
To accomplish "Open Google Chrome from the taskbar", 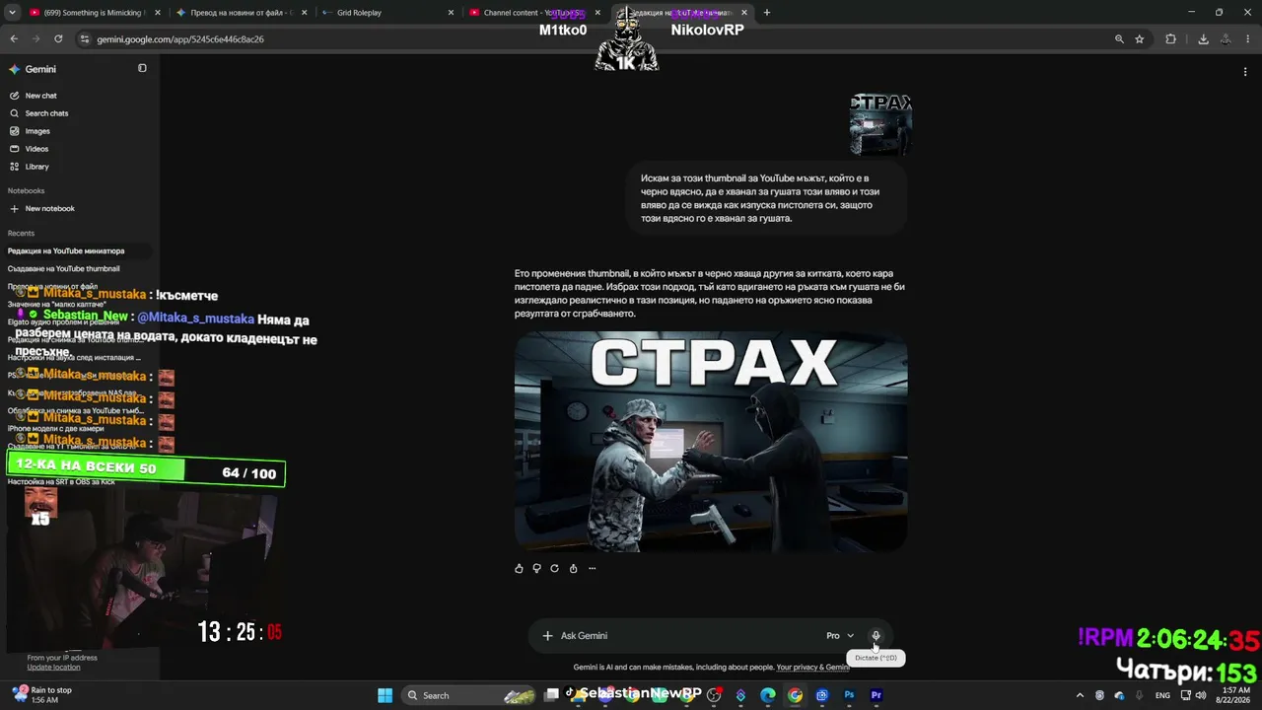I will tap(795, 695).
